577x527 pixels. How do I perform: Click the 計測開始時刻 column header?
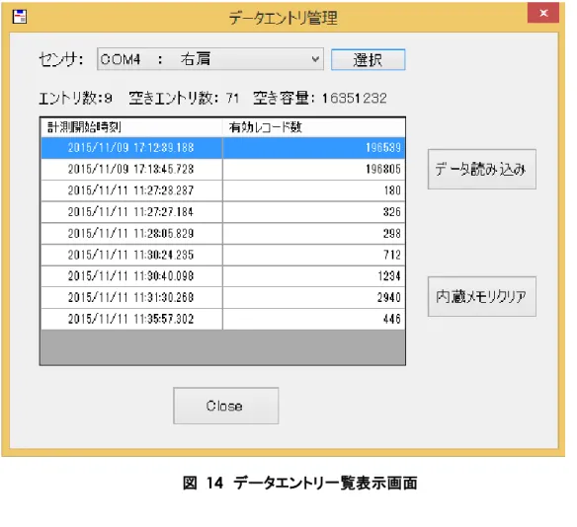click(131, 127)
